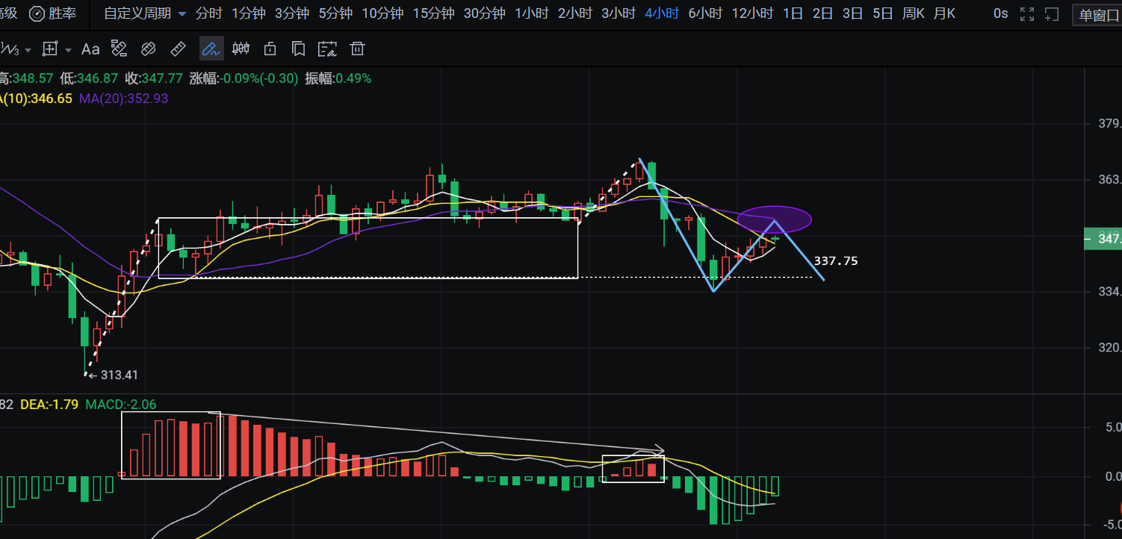Choose the 3小时 timeframe
Viewport: 1122px width, 539px height.
pos(619,13)
